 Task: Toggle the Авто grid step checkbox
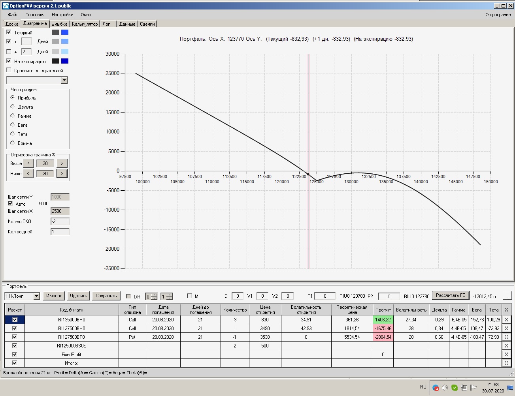pyautogui.click(x=10, y=204)
